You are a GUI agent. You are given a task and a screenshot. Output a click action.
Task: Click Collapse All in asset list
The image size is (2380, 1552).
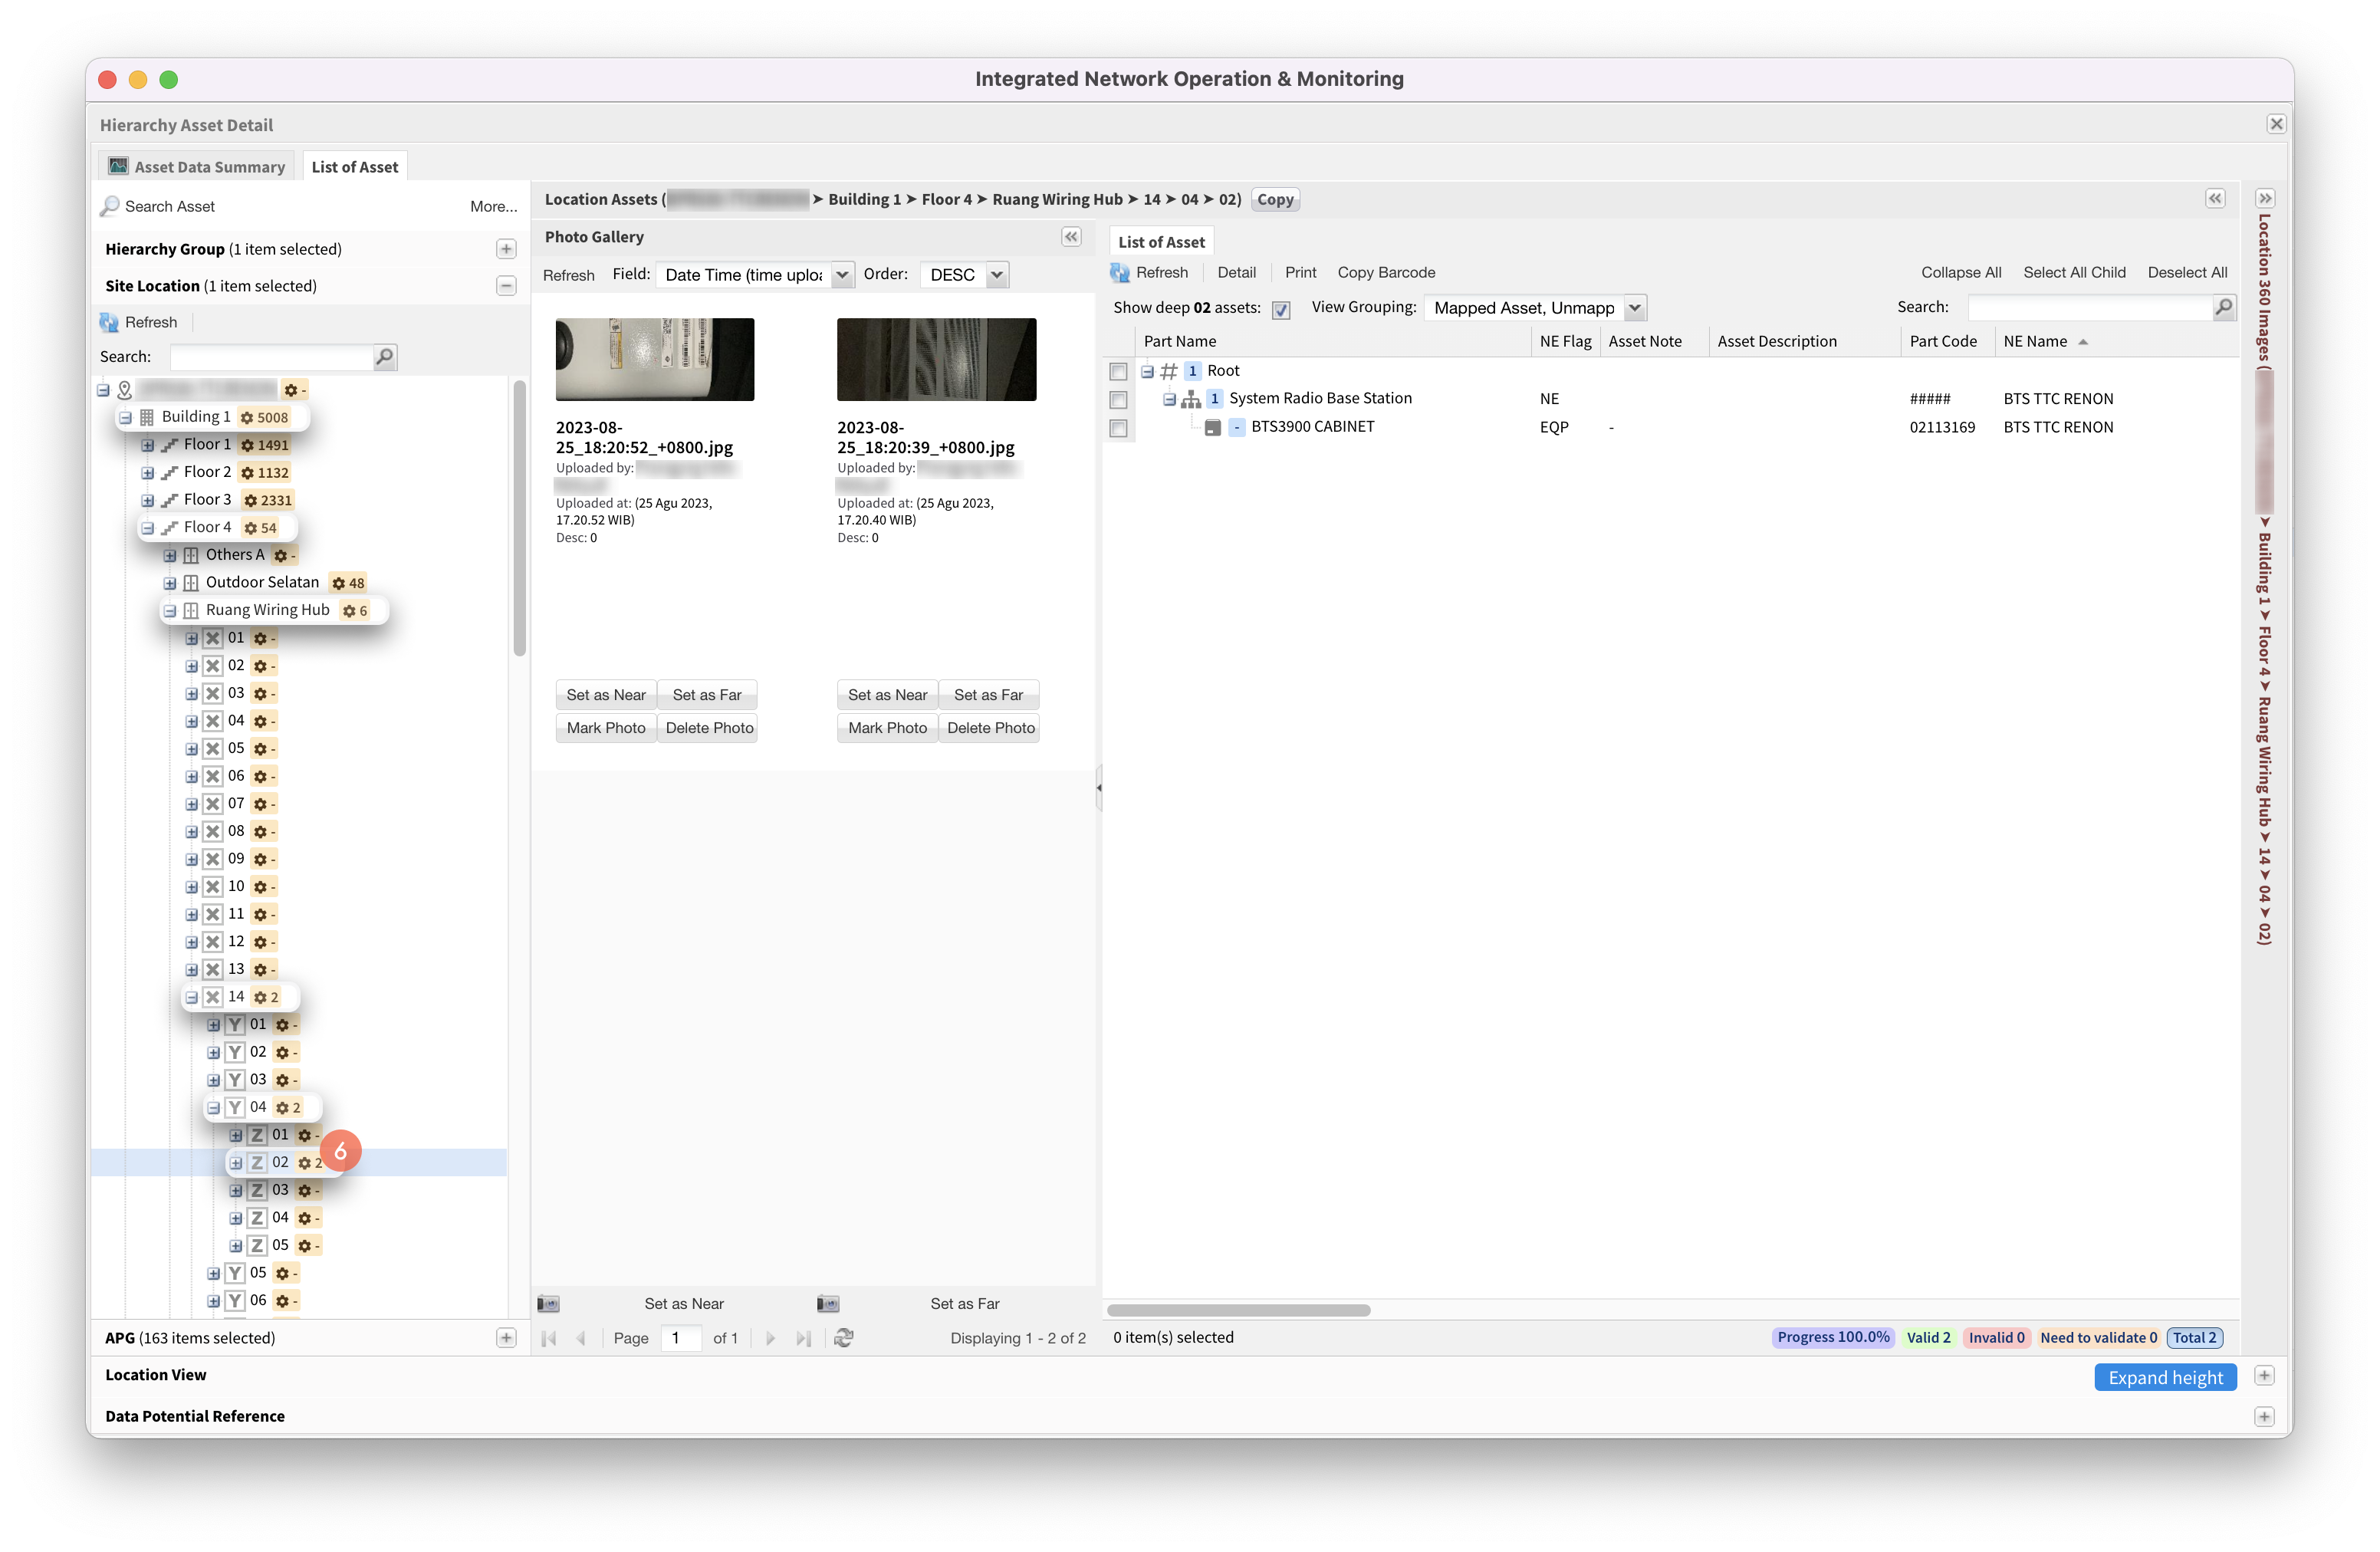click(1960, 272)
